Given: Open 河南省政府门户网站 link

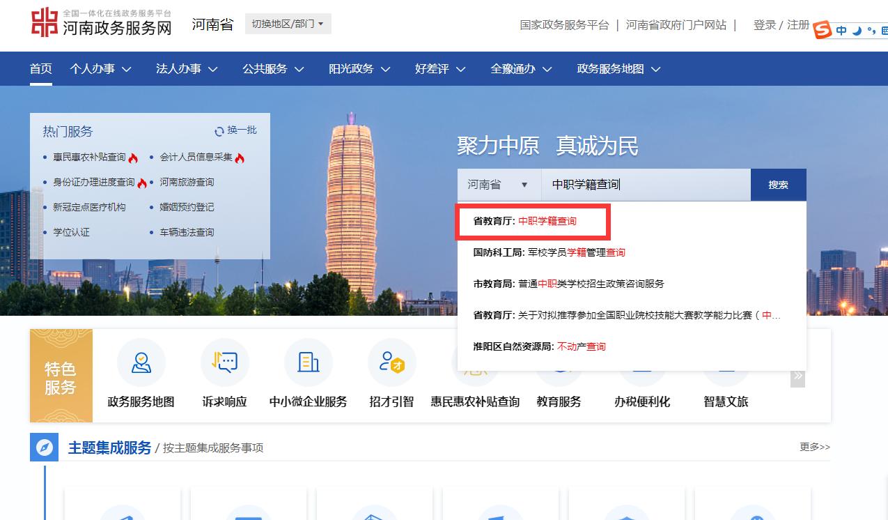Looking at the screenshot, I should click(x=676, y=25).
